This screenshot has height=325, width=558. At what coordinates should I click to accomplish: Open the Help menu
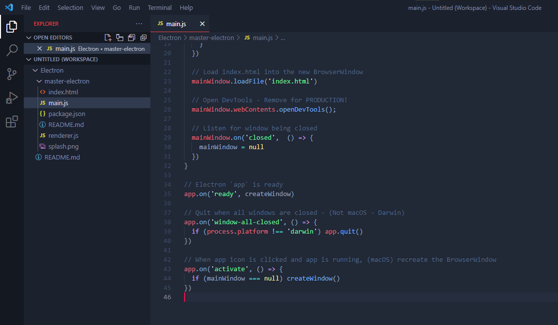(186, 7)
